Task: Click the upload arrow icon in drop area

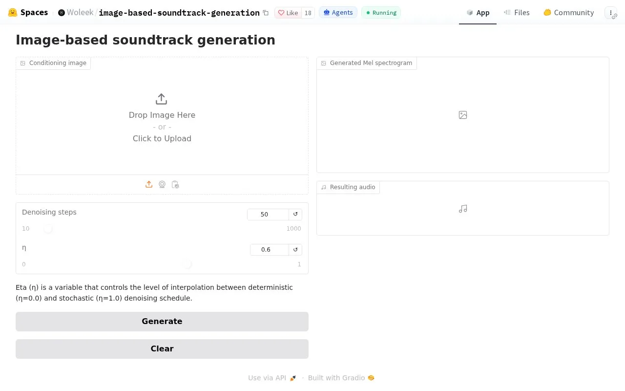Action: [162, 99]
